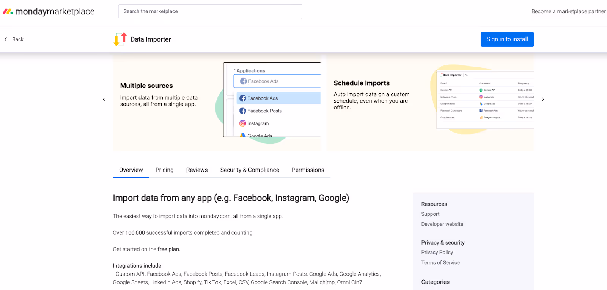
Task: Click the Search the marketplace field
Action: pyautogui.click(x=210, y=11)
